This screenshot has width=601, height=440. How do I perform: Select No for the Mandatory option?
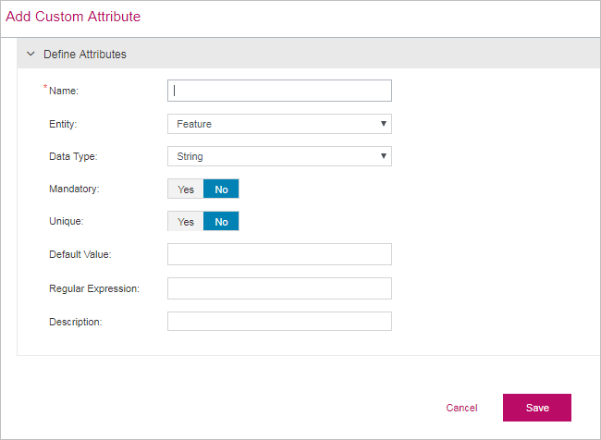click(x=221, y=189)
